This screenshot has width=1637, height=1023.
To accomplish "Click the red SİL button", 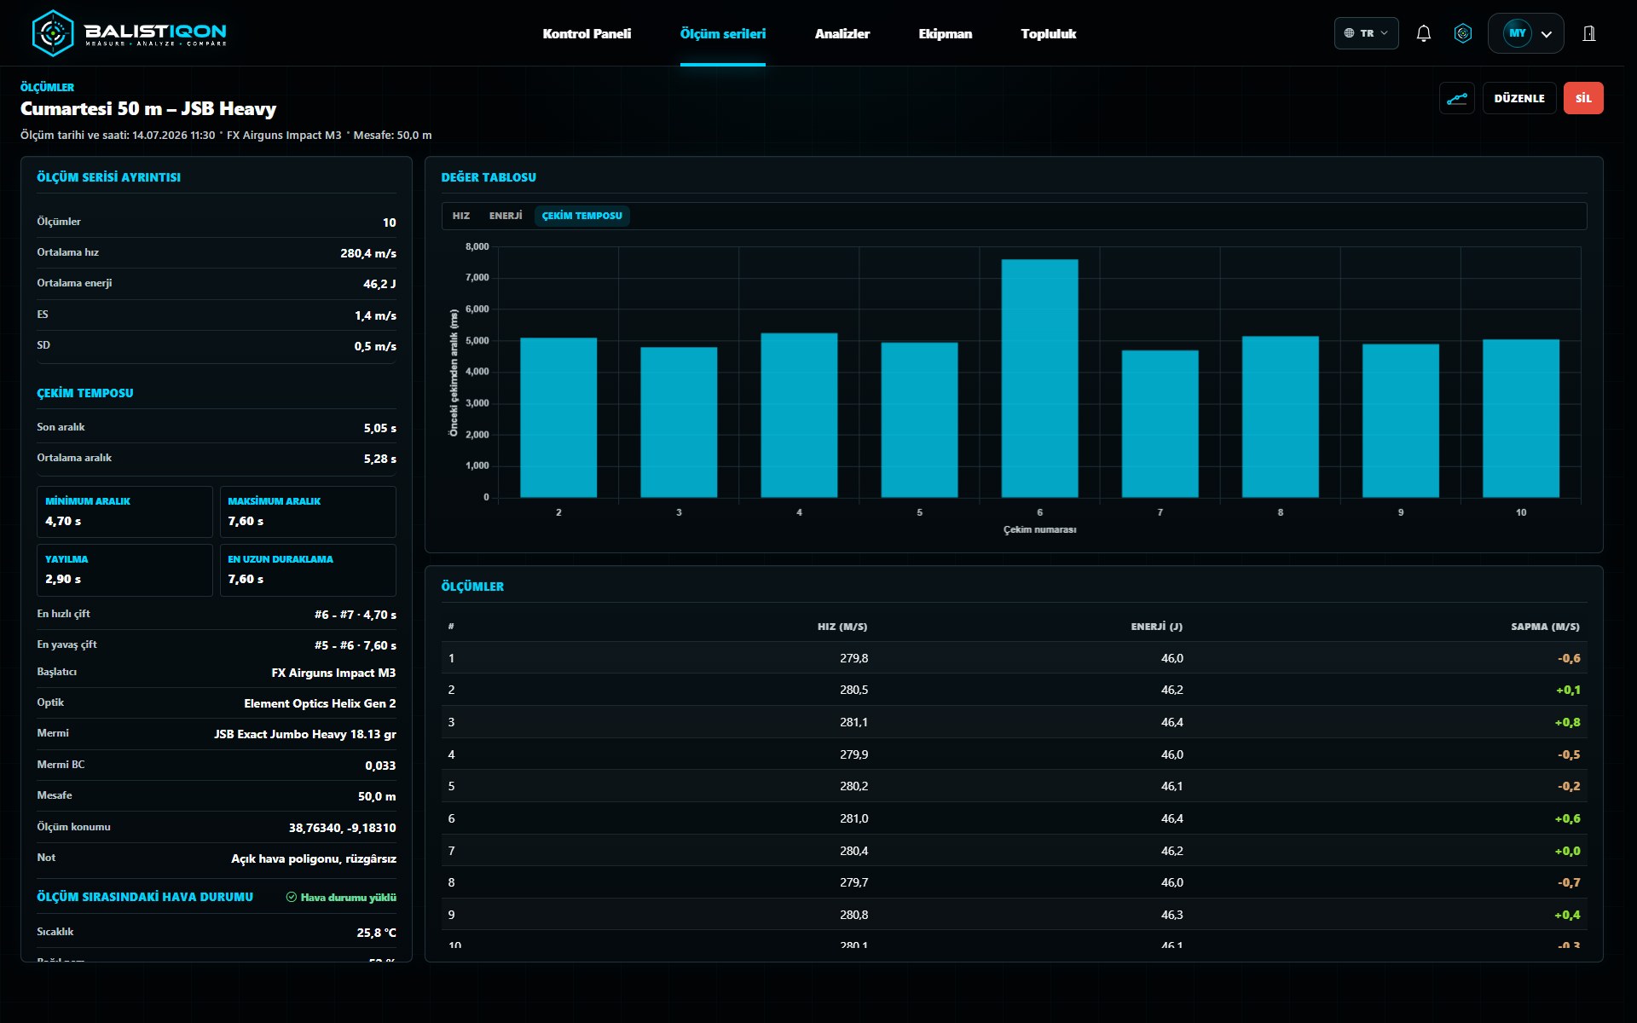I will (1583, 98).
